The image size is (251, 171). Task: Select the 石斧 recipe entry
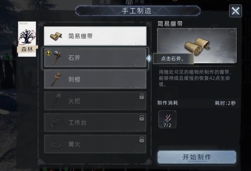point(95,58)
